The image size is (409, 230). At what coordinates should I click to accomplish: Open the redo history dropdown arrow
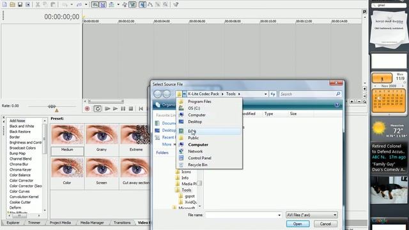pos(86,4)
